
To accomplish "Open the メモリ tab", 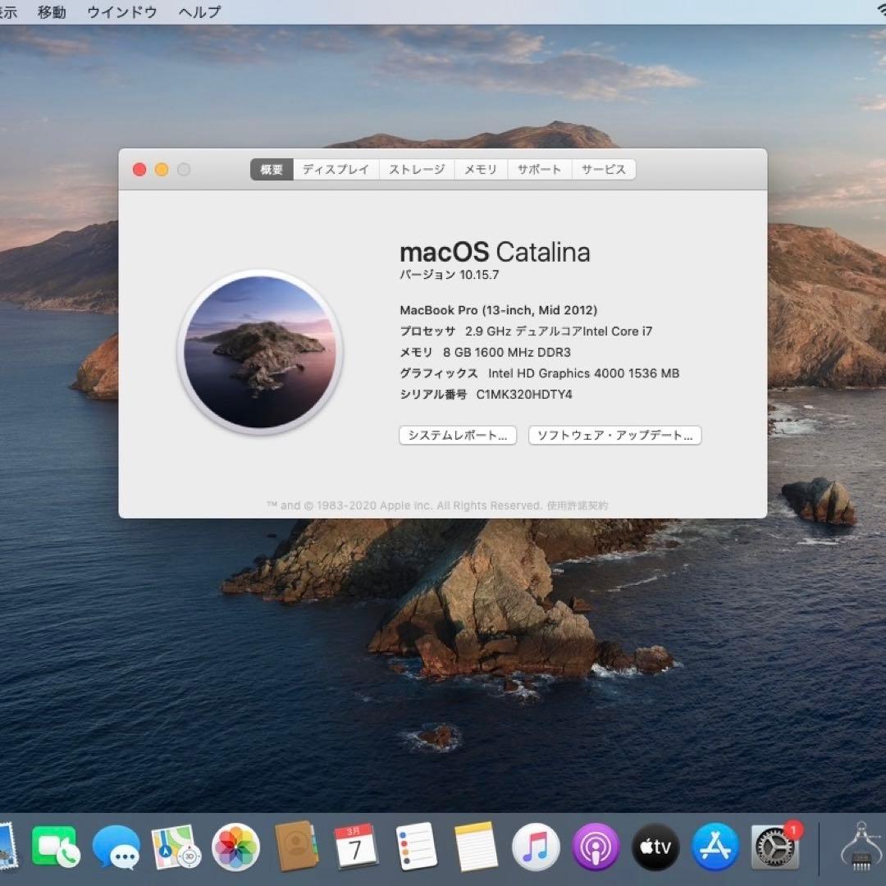I will pos(481,169).
